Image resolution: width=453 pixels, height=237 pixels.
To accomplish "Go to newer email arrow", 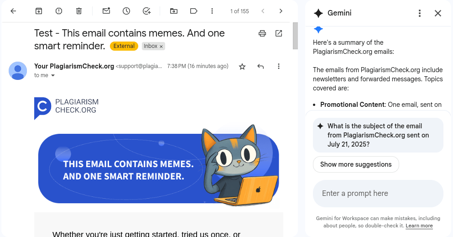I will coord(263,11).
